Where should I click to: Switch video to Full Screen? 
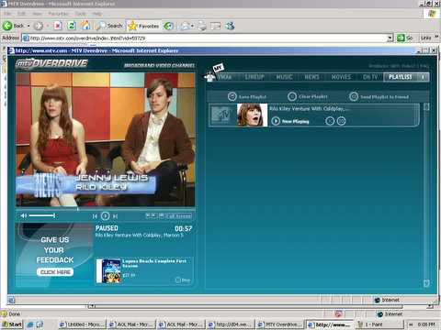tap(179, 216)
